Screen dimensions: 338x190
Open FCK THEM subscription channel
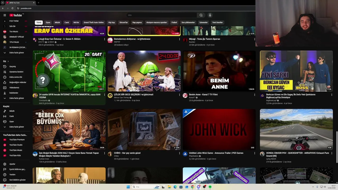tap(15, 21)
